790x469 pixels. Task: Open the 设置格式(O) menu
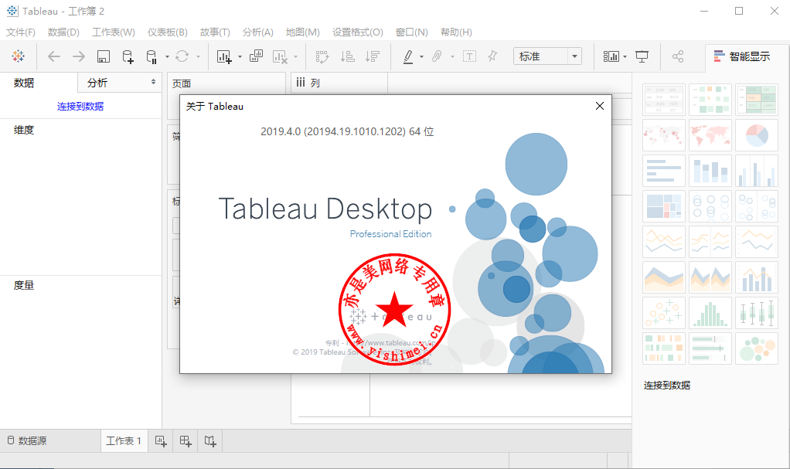click(358, 32)
